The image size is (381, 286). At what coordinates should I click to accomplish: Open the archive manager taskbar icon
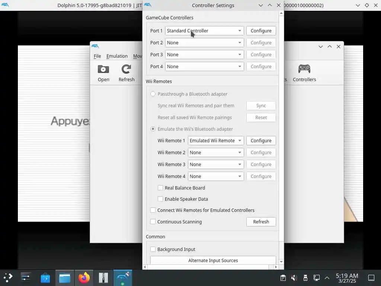click(103, 278)
